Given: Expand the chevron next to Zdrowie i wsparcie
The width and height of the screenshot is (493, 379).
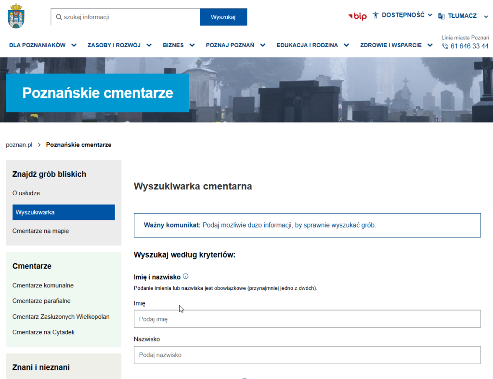Looking at the screenshot, I should (x=430, y=45).
